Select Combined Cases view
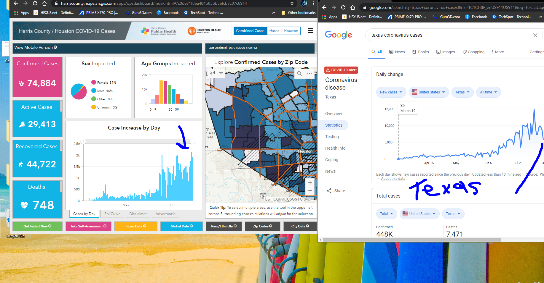Viewport: 544px width, 283px height. [x=250, y=31]
